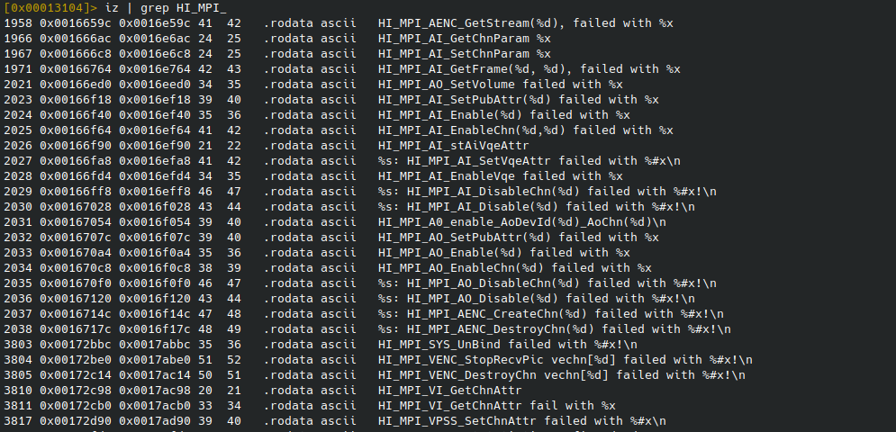This screenshot has height=432, width=896.
Task: Click the [0x00013104] prompt address
Action: click(47, 7)
